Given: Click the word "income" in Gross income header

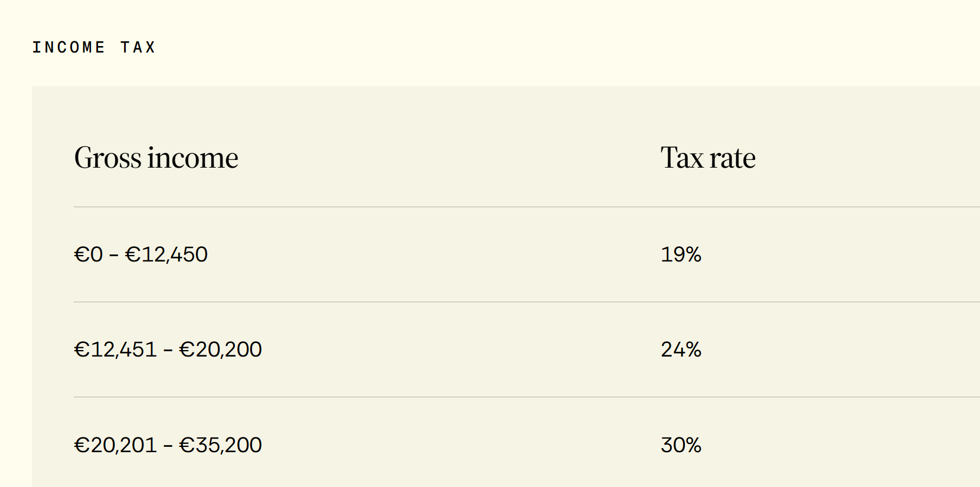Looking at the screenshot, I should [193, 158].
